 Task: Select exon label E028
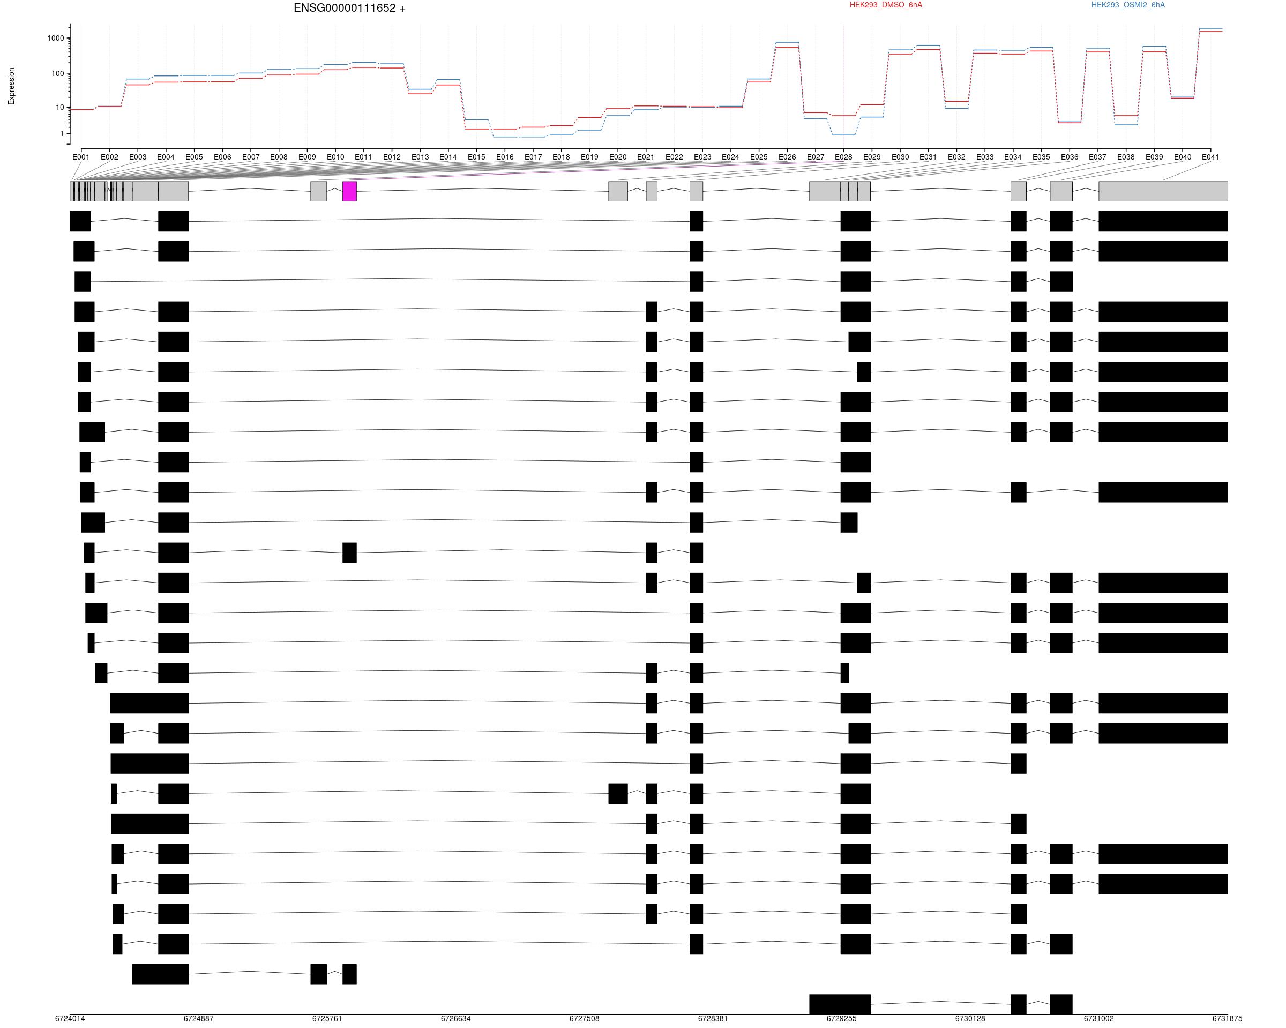pos(843,157)
